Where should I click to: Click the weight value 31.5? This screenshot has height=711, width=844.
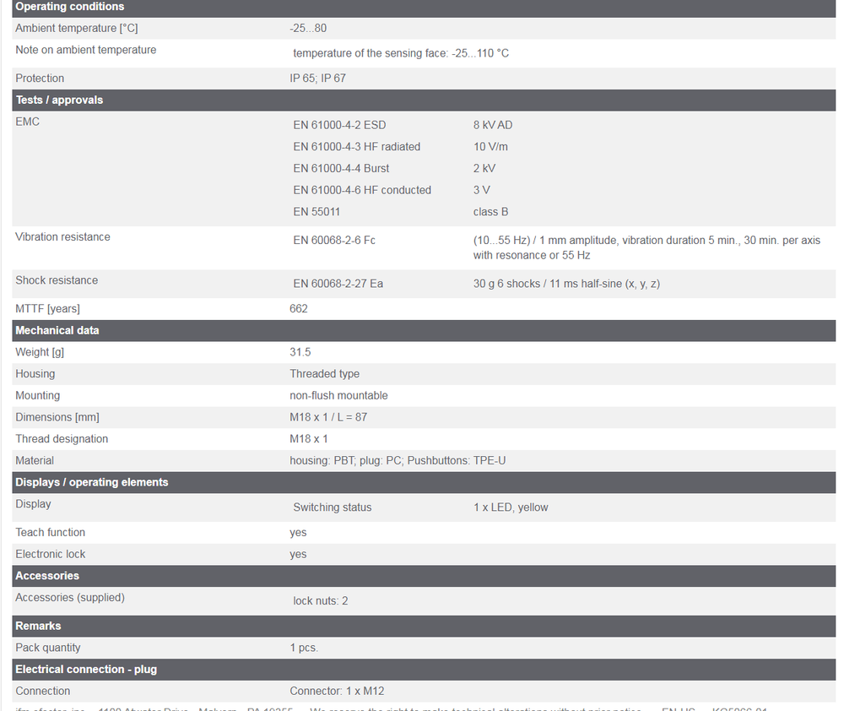coord(300,352)
